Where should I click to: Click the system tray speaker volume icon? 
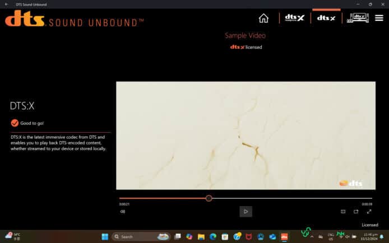(348, 237)
